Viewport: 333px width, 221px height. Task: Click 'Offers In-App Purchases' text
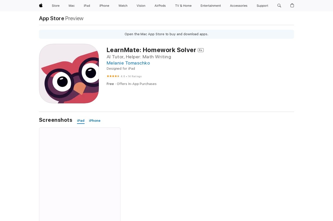tap(137, 84)
